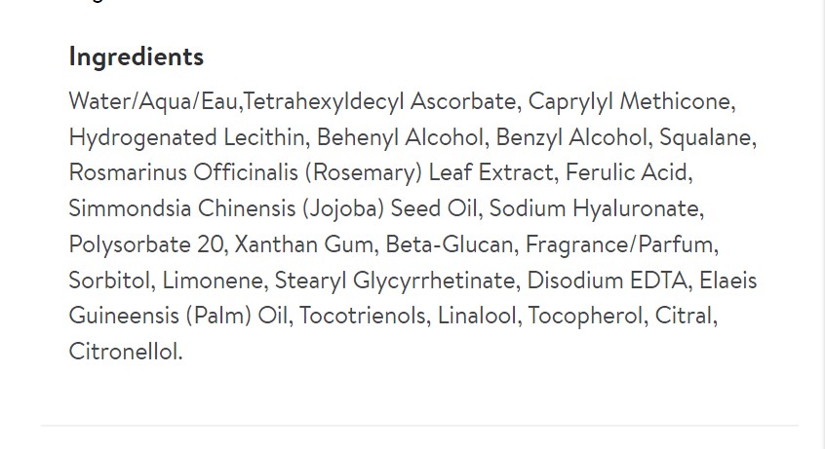825x449 pixels.
Task: Click the final Citronellol ingredient
Action: pos(124,352)
